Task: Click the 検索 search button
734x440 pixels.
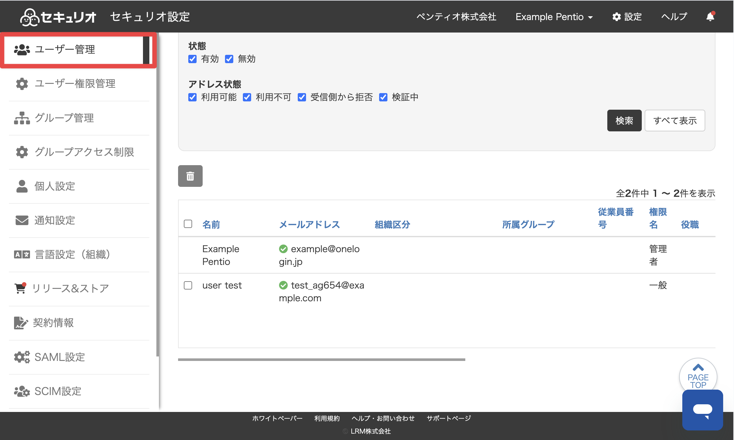Action: tap(624, 121)
